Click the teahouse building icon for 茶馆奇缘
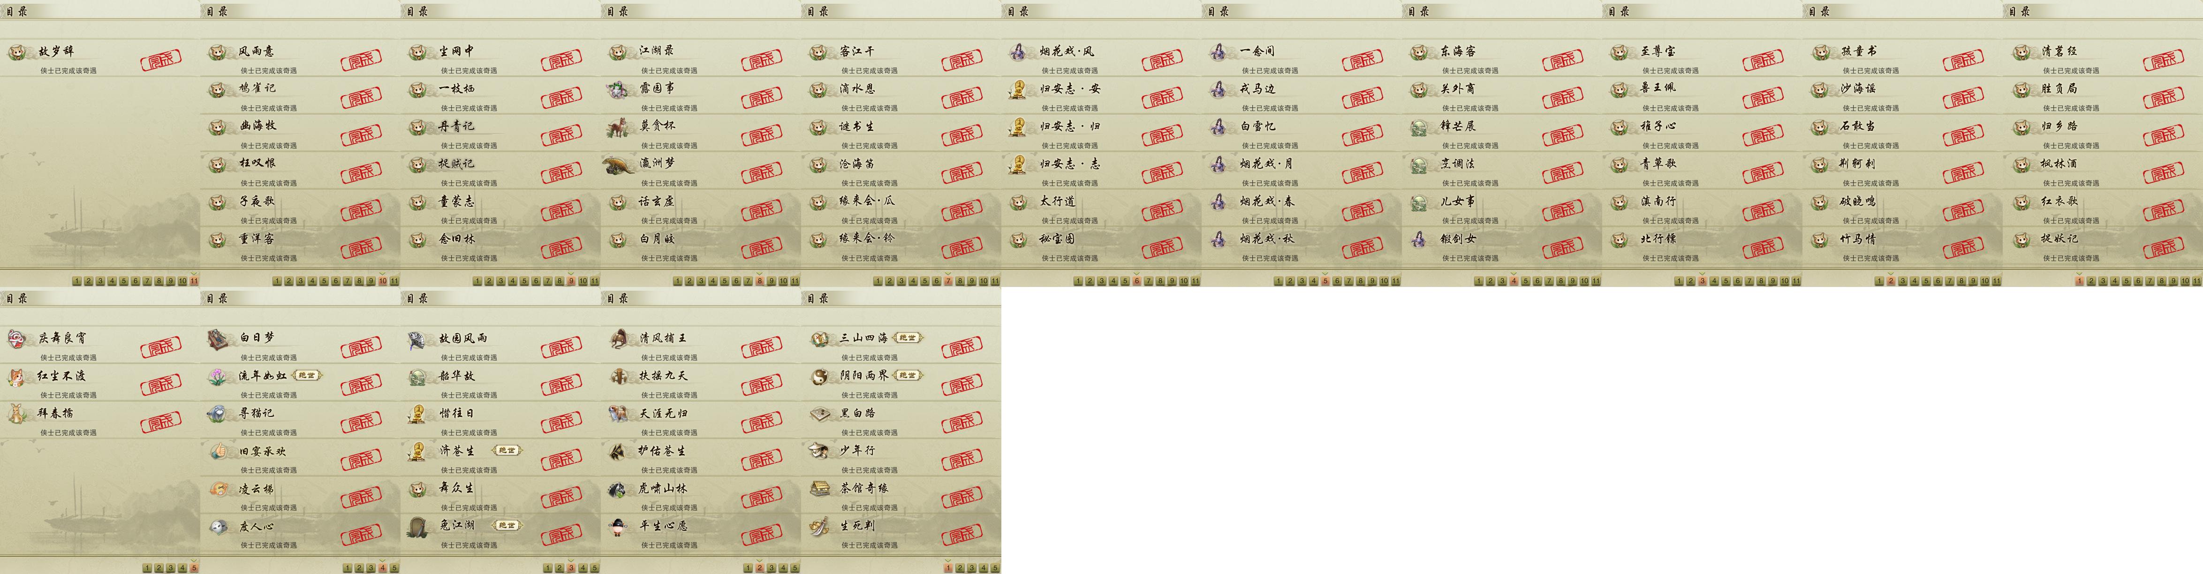Image resolution: width=2203 pixels, height=574 pixels. click(x=819, y=489)
